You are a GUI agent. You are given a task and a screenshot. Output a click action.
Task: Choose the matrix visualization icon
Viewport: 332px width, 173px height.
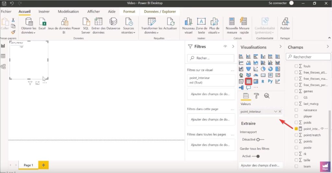click(x=255, y=81)
